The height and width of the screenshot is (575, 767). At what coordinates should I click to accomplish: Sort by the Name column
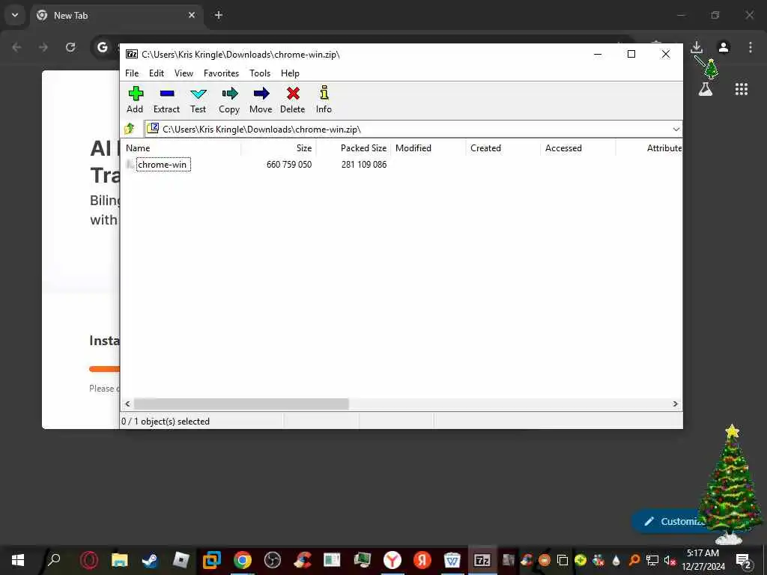click(x=181, y=148)
